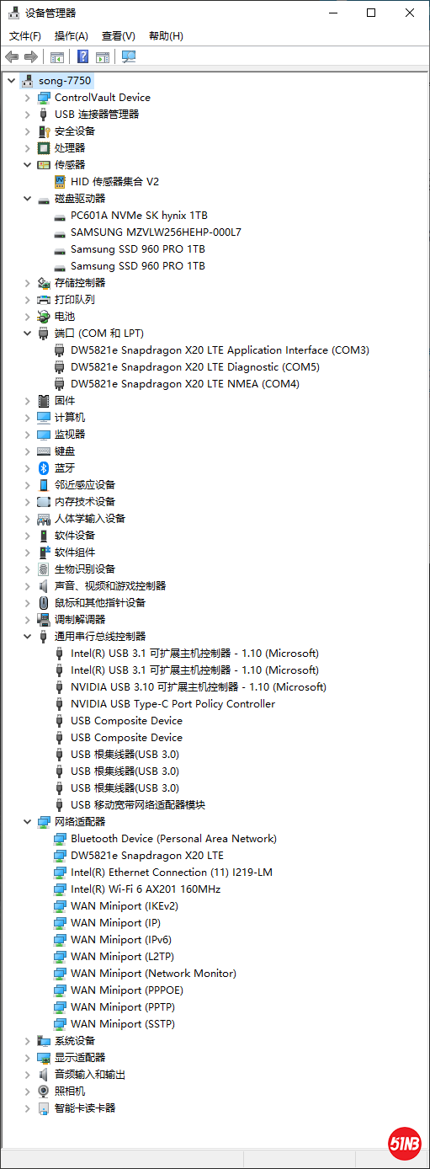Screen dimensions: 430x1169
Task: Click the 安全设备 icon
Action: (x=44, y=131)
